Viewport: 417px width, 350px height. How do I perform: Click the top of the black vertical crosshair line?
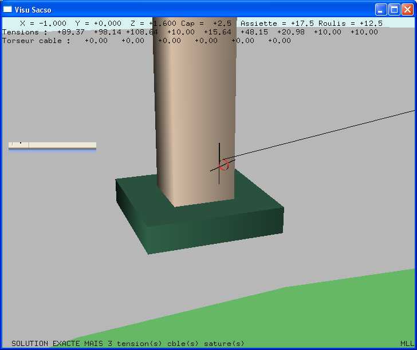219,145
